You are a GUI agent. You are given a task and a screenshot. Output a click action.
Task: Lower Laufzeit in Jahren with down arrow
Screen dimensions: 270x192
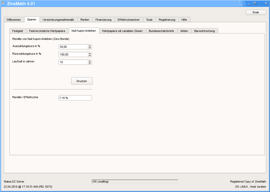pos(90,63)
